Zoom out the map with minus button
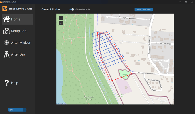Screen dimensions: 195x114 tap(61, 23)
